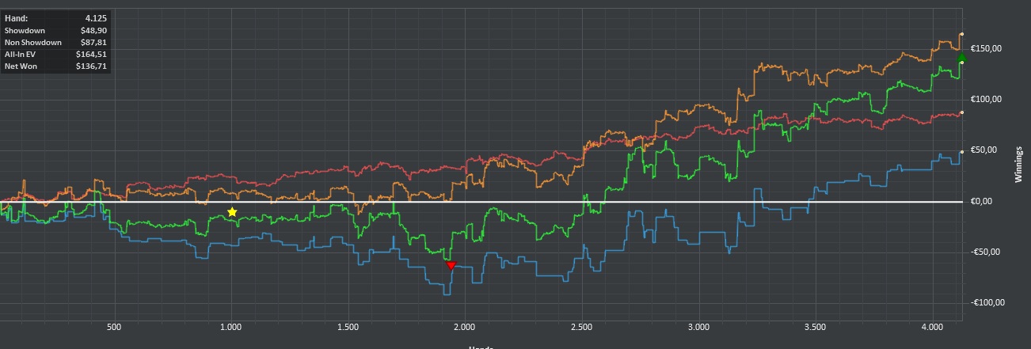Select the Showdown row in the legend
The image size is (1031, 349).
point(55,29)
